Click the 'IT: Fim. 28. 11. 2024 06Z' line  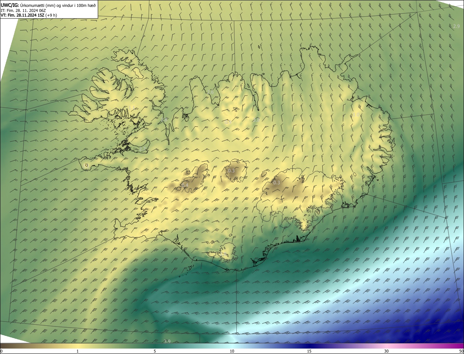(x=23, y=10)
